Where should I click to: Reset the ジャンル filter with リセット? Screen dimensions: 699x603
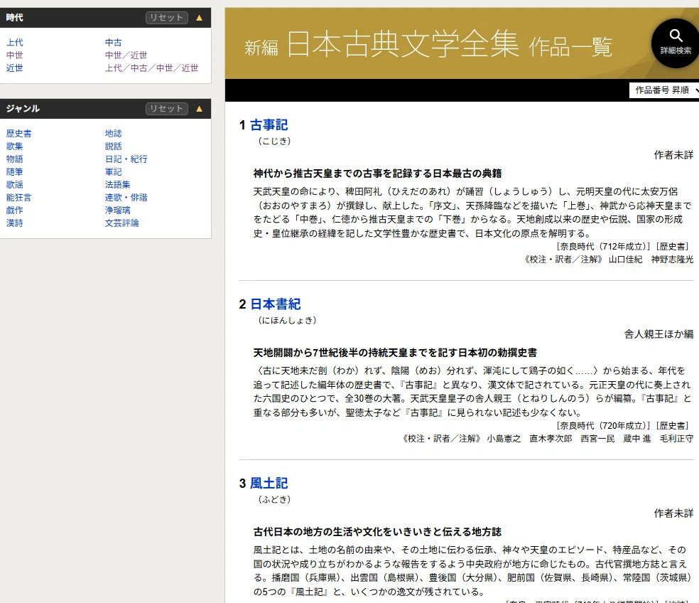click(167, 109)
